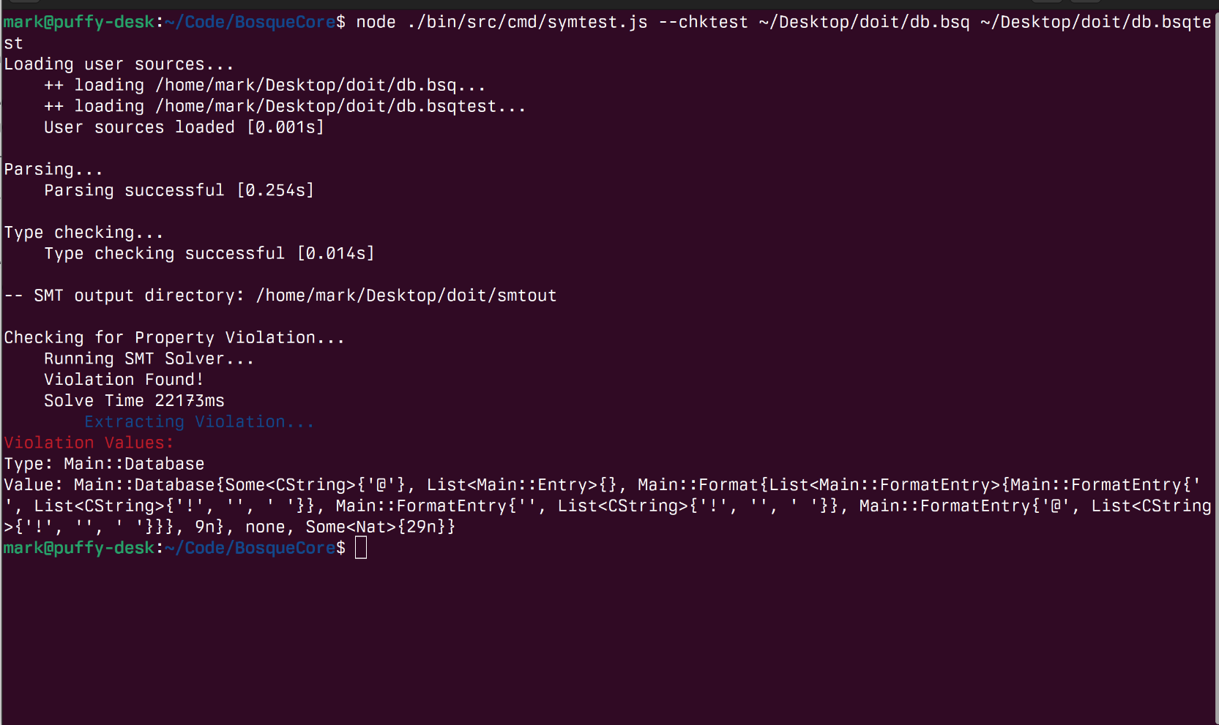Click 'Loading user sources...' line
This screenshot has height=725, width=1219.
click(119, 64)
